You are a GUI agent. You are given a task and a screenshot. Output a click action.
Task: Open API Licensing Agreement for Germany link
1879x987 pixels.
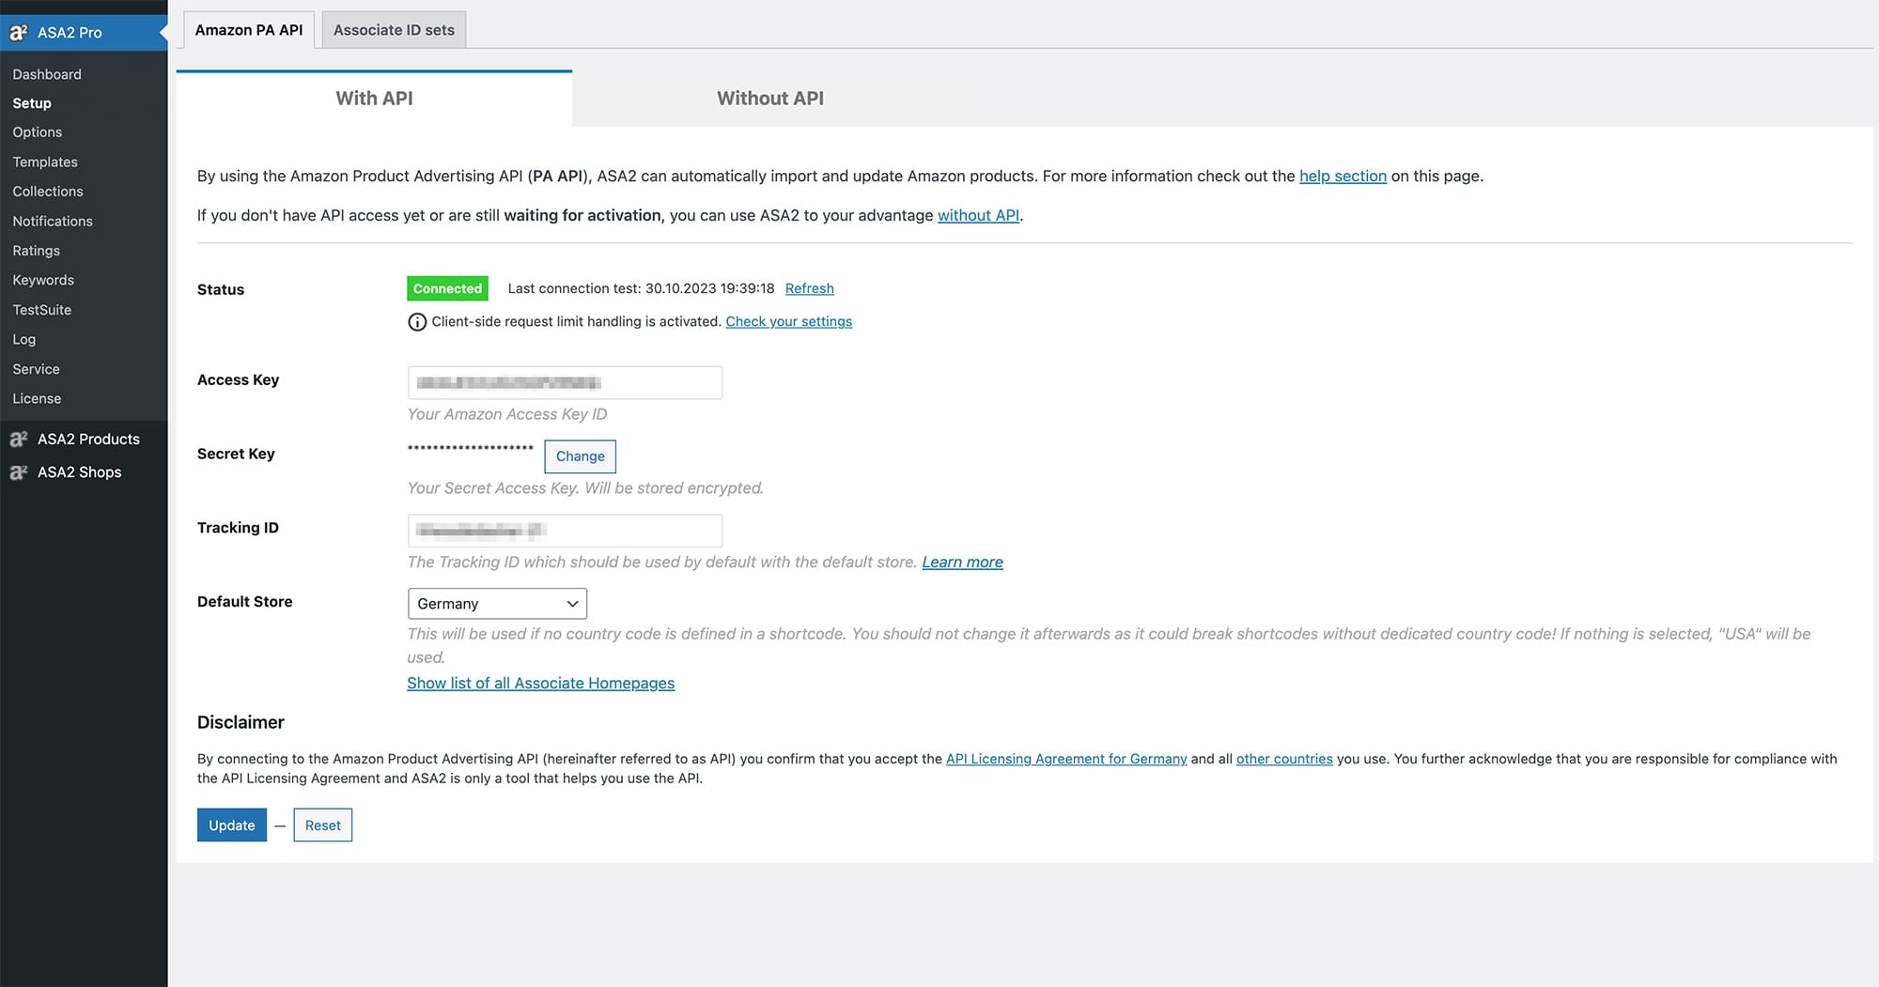1066,759
